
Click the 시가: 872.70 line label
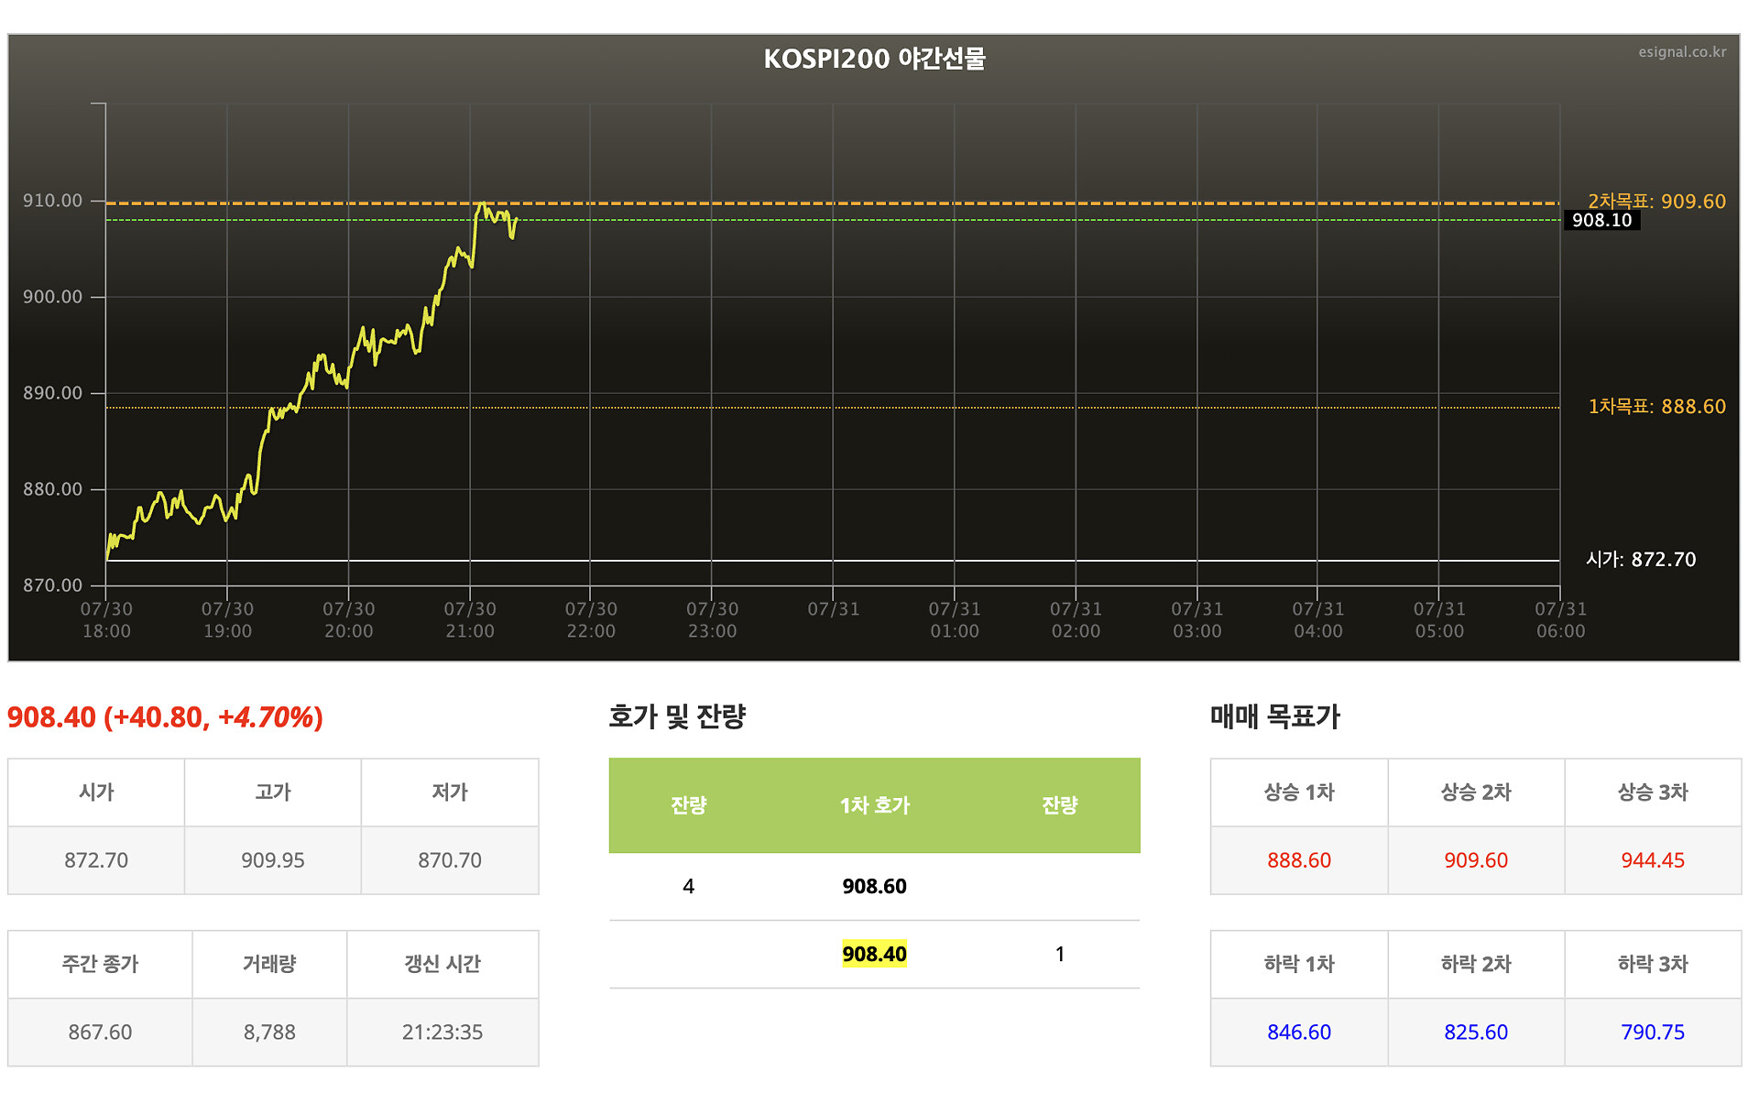1641,560
